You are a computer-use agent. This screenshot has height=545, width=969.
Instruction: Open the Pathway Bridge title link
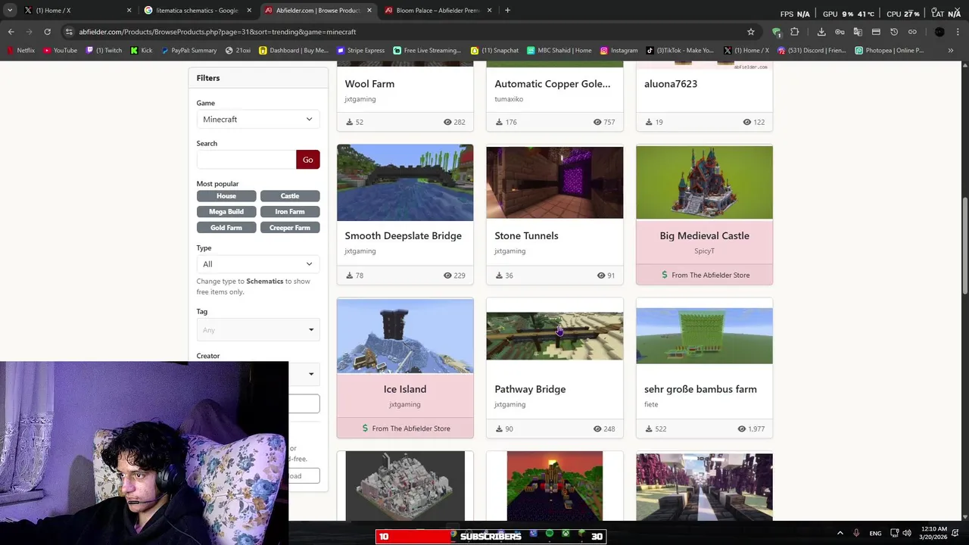[x=530, y=389]
